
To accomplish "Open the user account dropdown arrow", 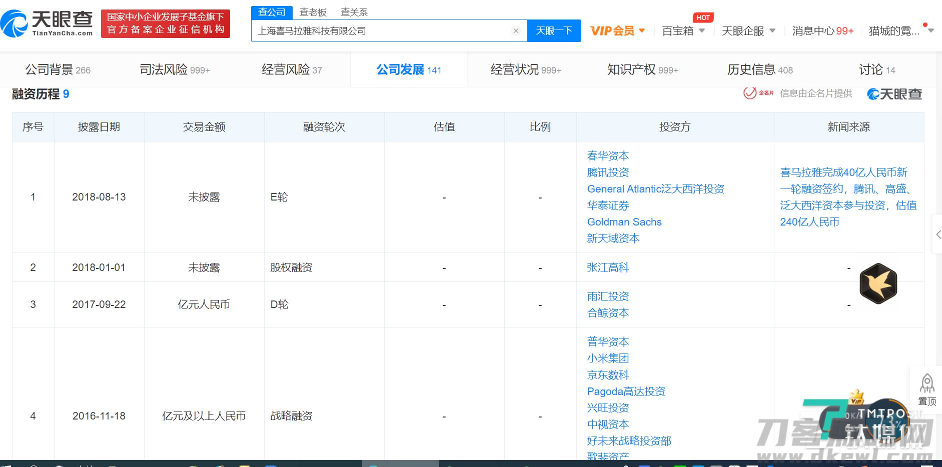I will (x=931, y=30).
